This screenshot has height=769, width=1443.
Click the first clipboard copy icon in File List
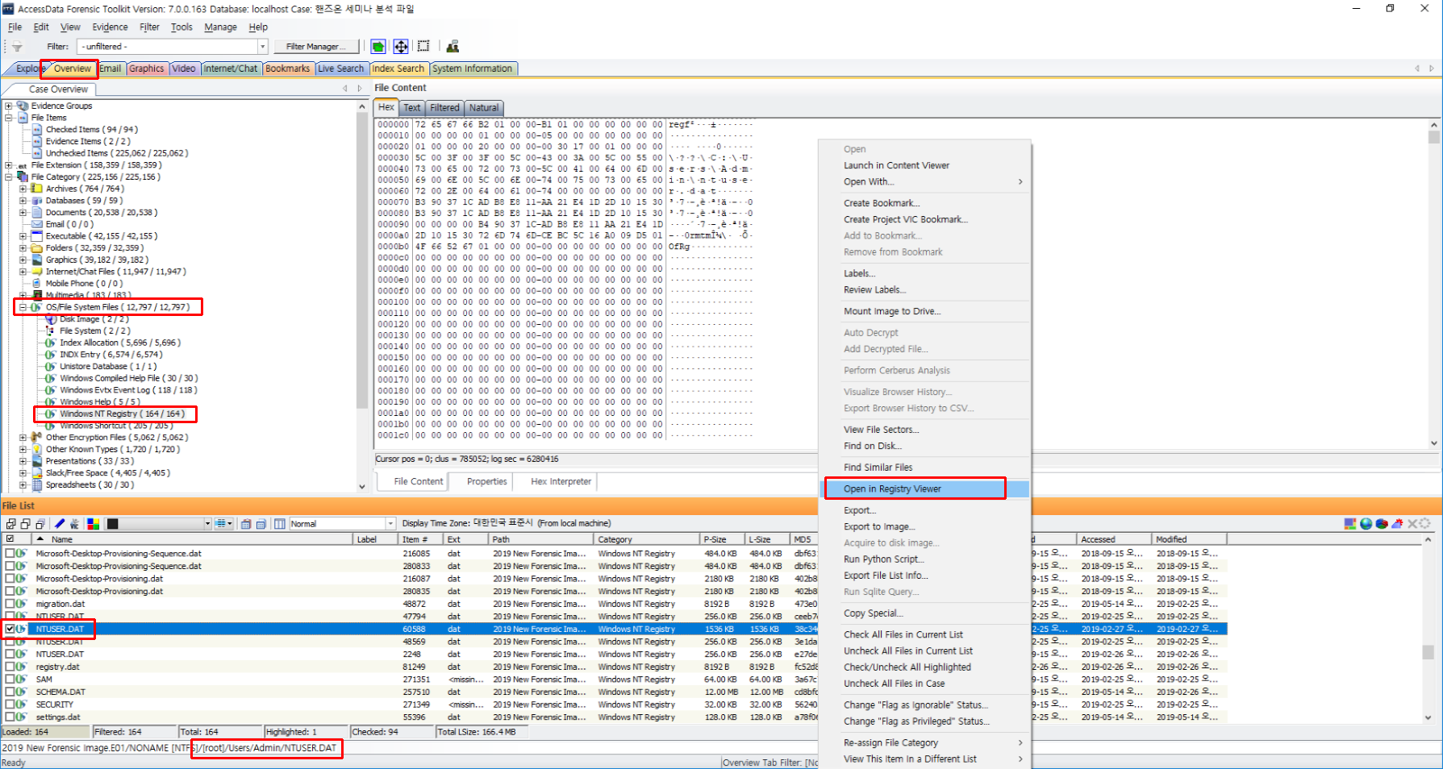tap(246, 524)
